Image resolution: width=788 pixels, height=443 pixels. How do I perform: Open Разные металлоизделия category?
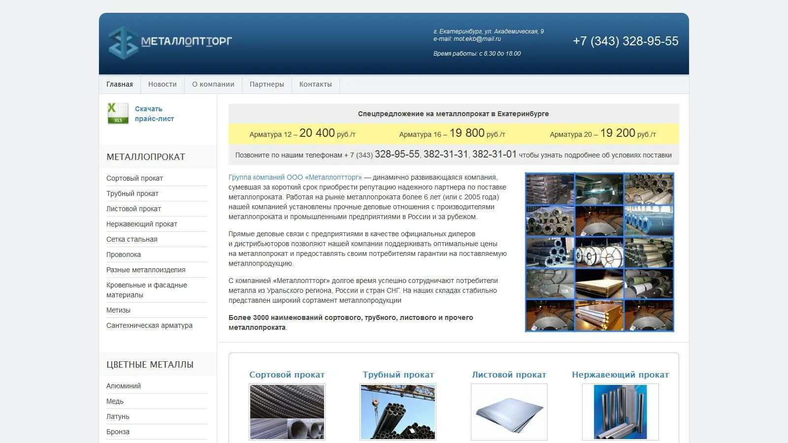tap(146, 270)
